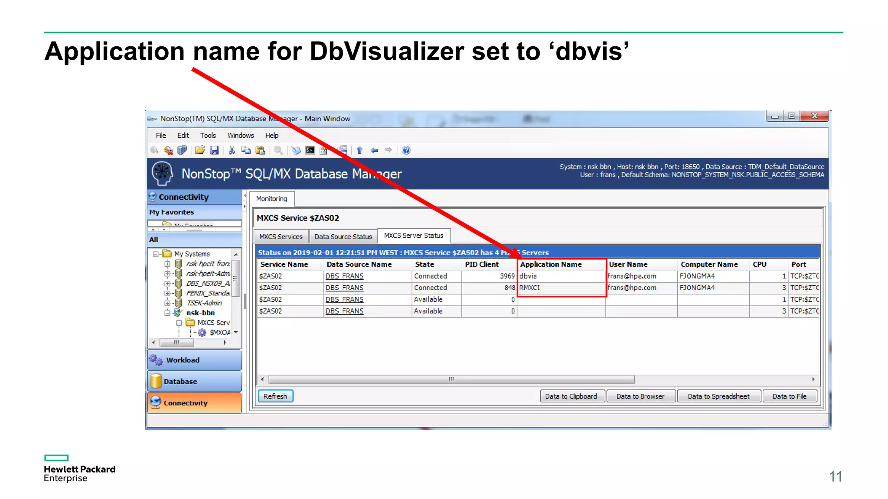Image resolution: width=888 pixels, height=499 pixels.
Task: Click the grey forward arrow icon
Action: point(388,150)
